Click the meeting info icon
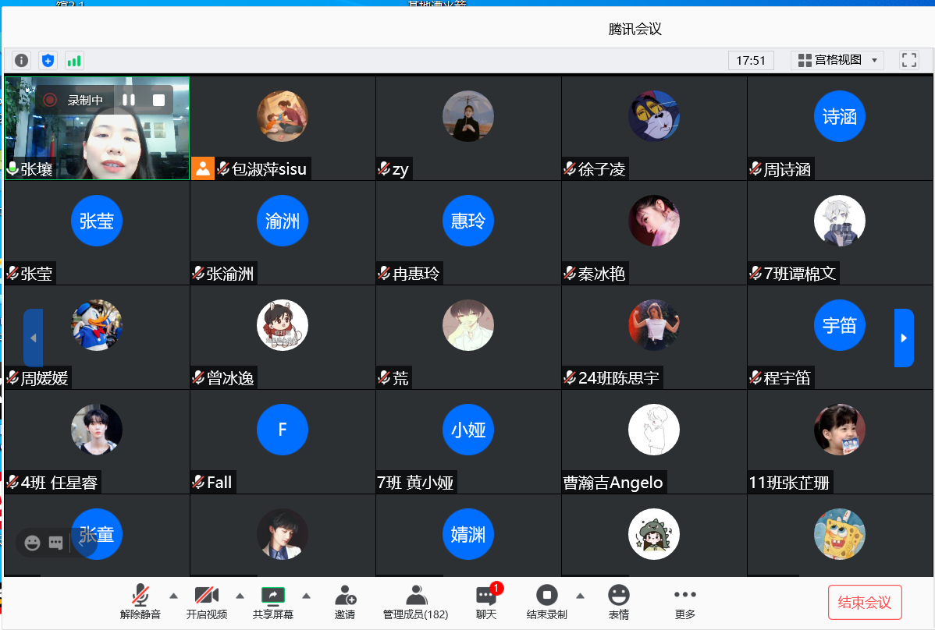935x630 pixels. 22,60
